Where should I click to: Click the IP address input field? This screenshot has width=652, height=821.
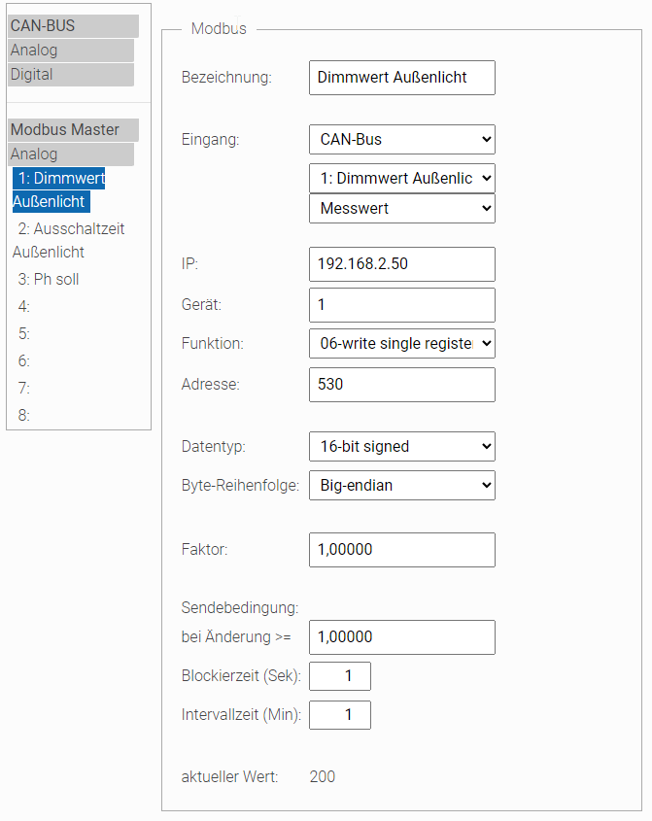[x=401, y=264]
